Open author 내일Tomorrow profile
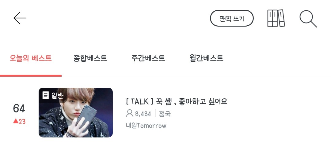This screenshot has width=331, height=146. [146, 126]
